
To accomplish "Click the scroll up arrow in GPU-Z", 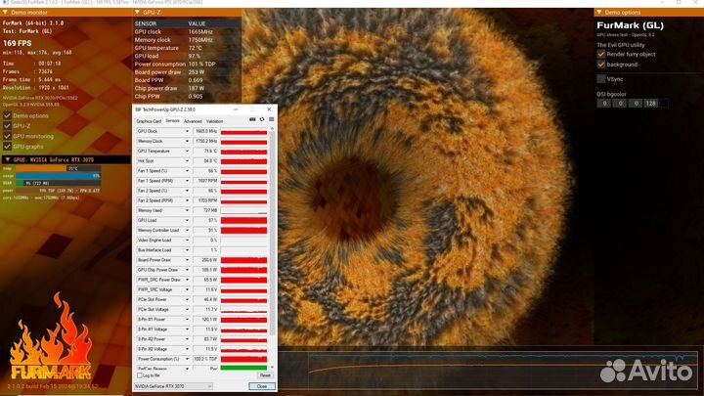I will (x=272, y=129).
